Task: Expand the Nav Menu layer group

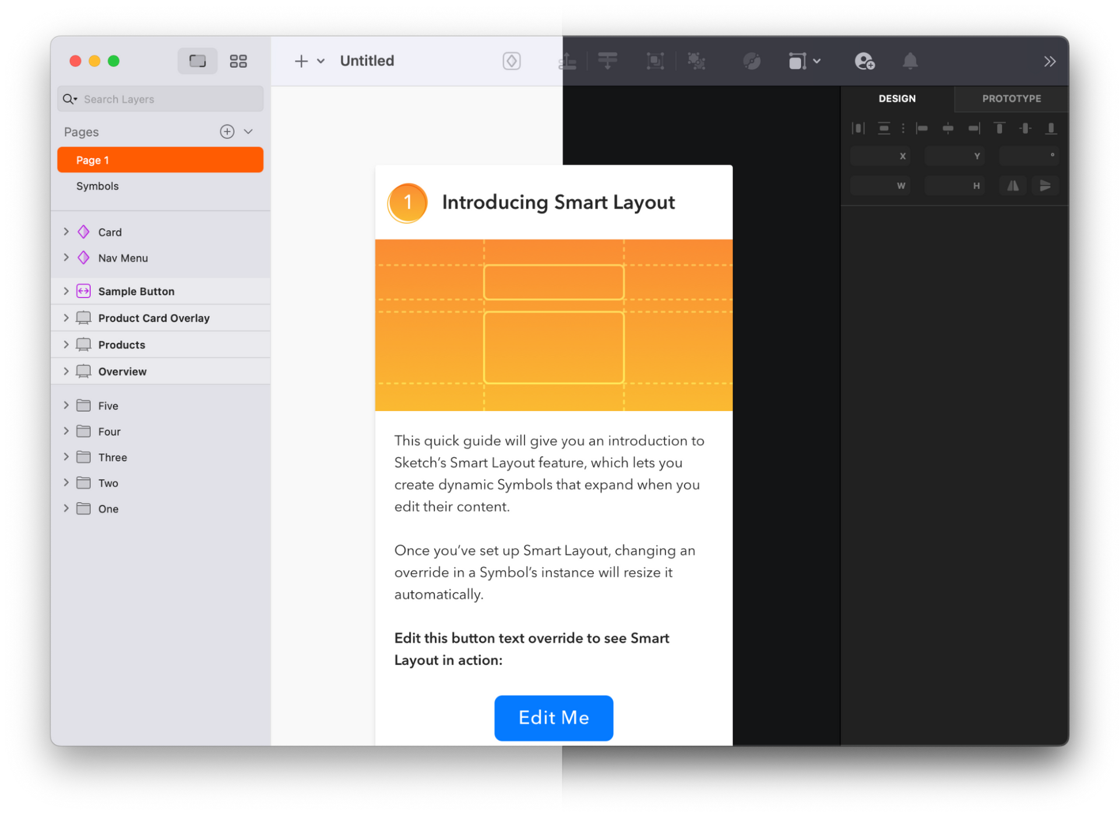Action: click(65, 258)
